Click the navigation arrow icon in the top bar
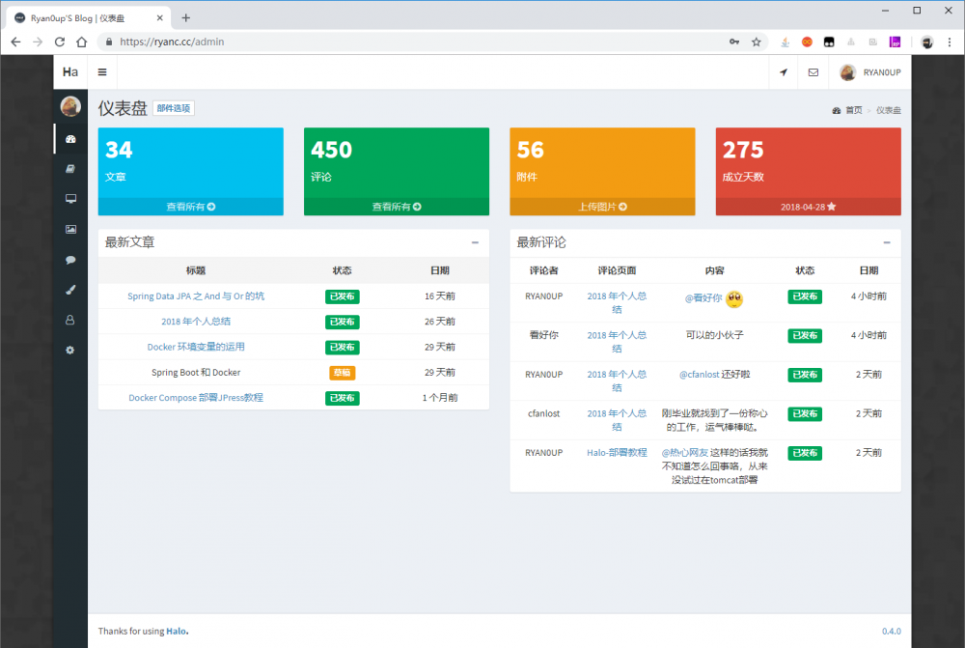The width and height of the screenshot is (965, 648). (x=783, y=72)
